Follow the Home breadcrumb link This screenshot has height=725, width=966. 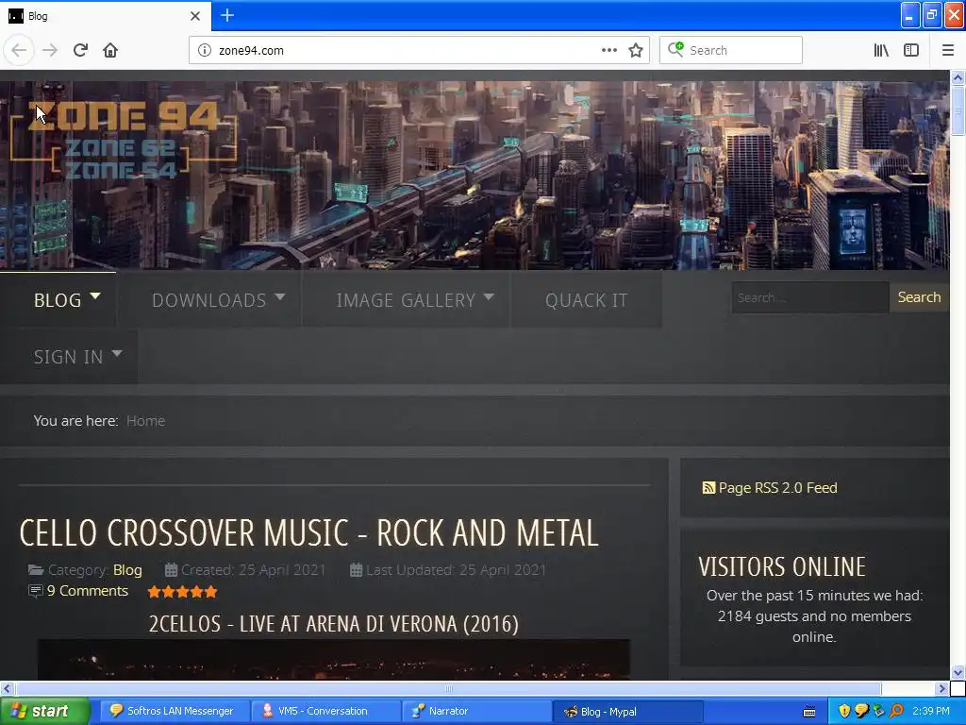click(x=145, y=420)
